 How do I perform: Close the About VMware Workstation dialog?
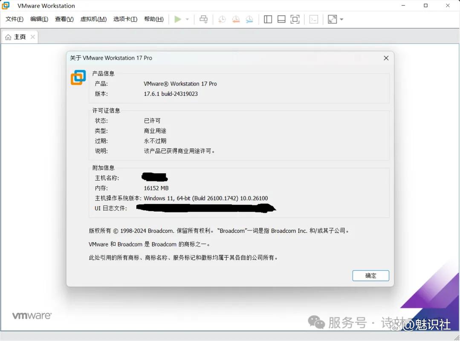click(386, 58)
